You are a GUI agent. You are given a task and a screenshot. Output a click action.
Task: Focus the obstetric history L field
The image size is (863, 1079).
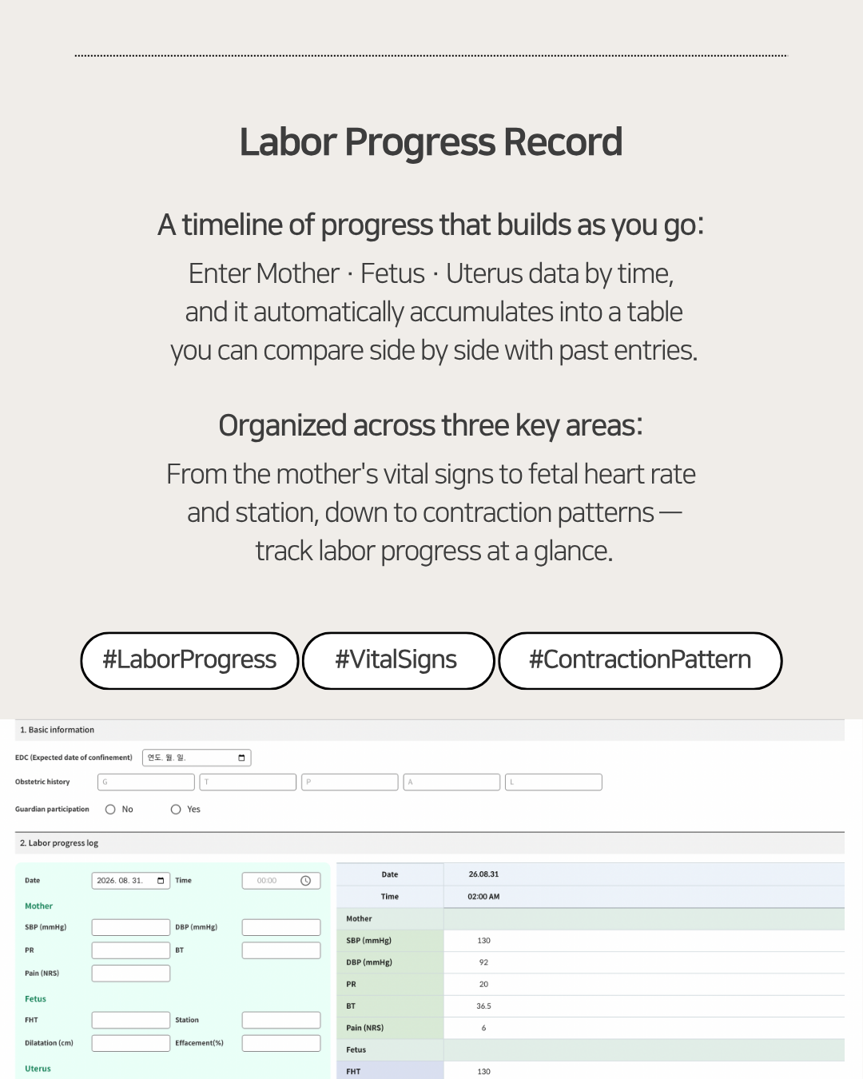tap(554, 782)
